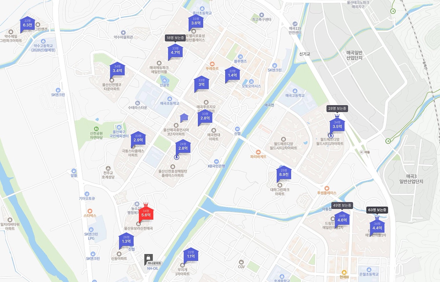Viewport: 440px width, 282px height.
Task: Select the 매곡초등학교 school icon
Action: coord(170,99)
